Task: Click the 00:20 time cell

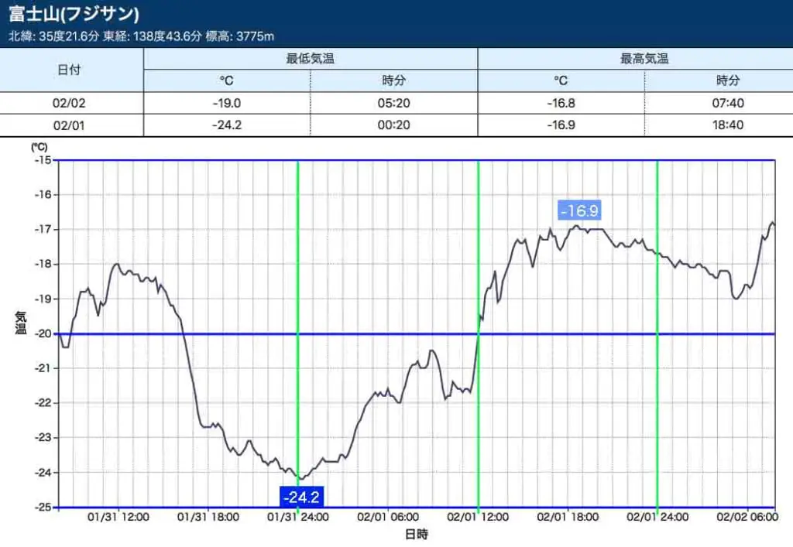Action: pyautogui.click(x=393, y=125)
